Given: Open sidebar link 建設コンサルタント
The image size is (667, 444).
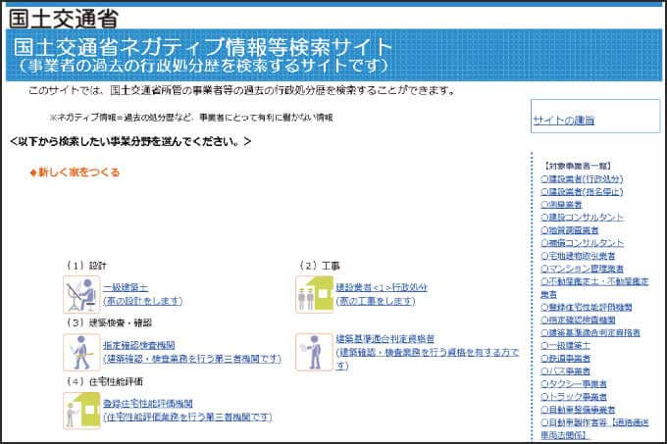Looking at the screenshot, I should (x=582, y=218).
